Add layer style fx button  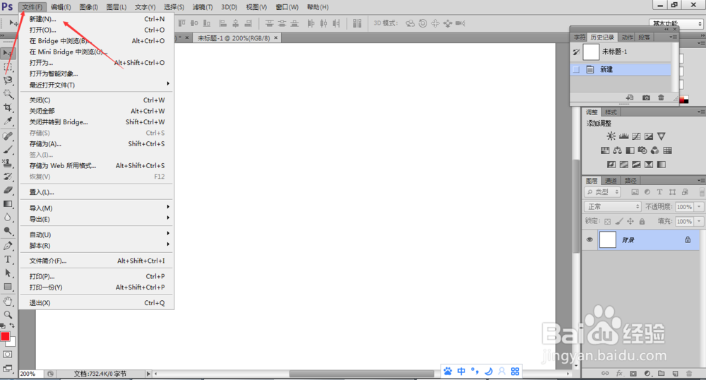point(619,373)
